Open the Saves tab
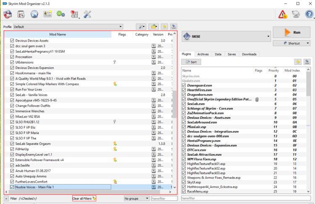 click(x=231, y=54)
